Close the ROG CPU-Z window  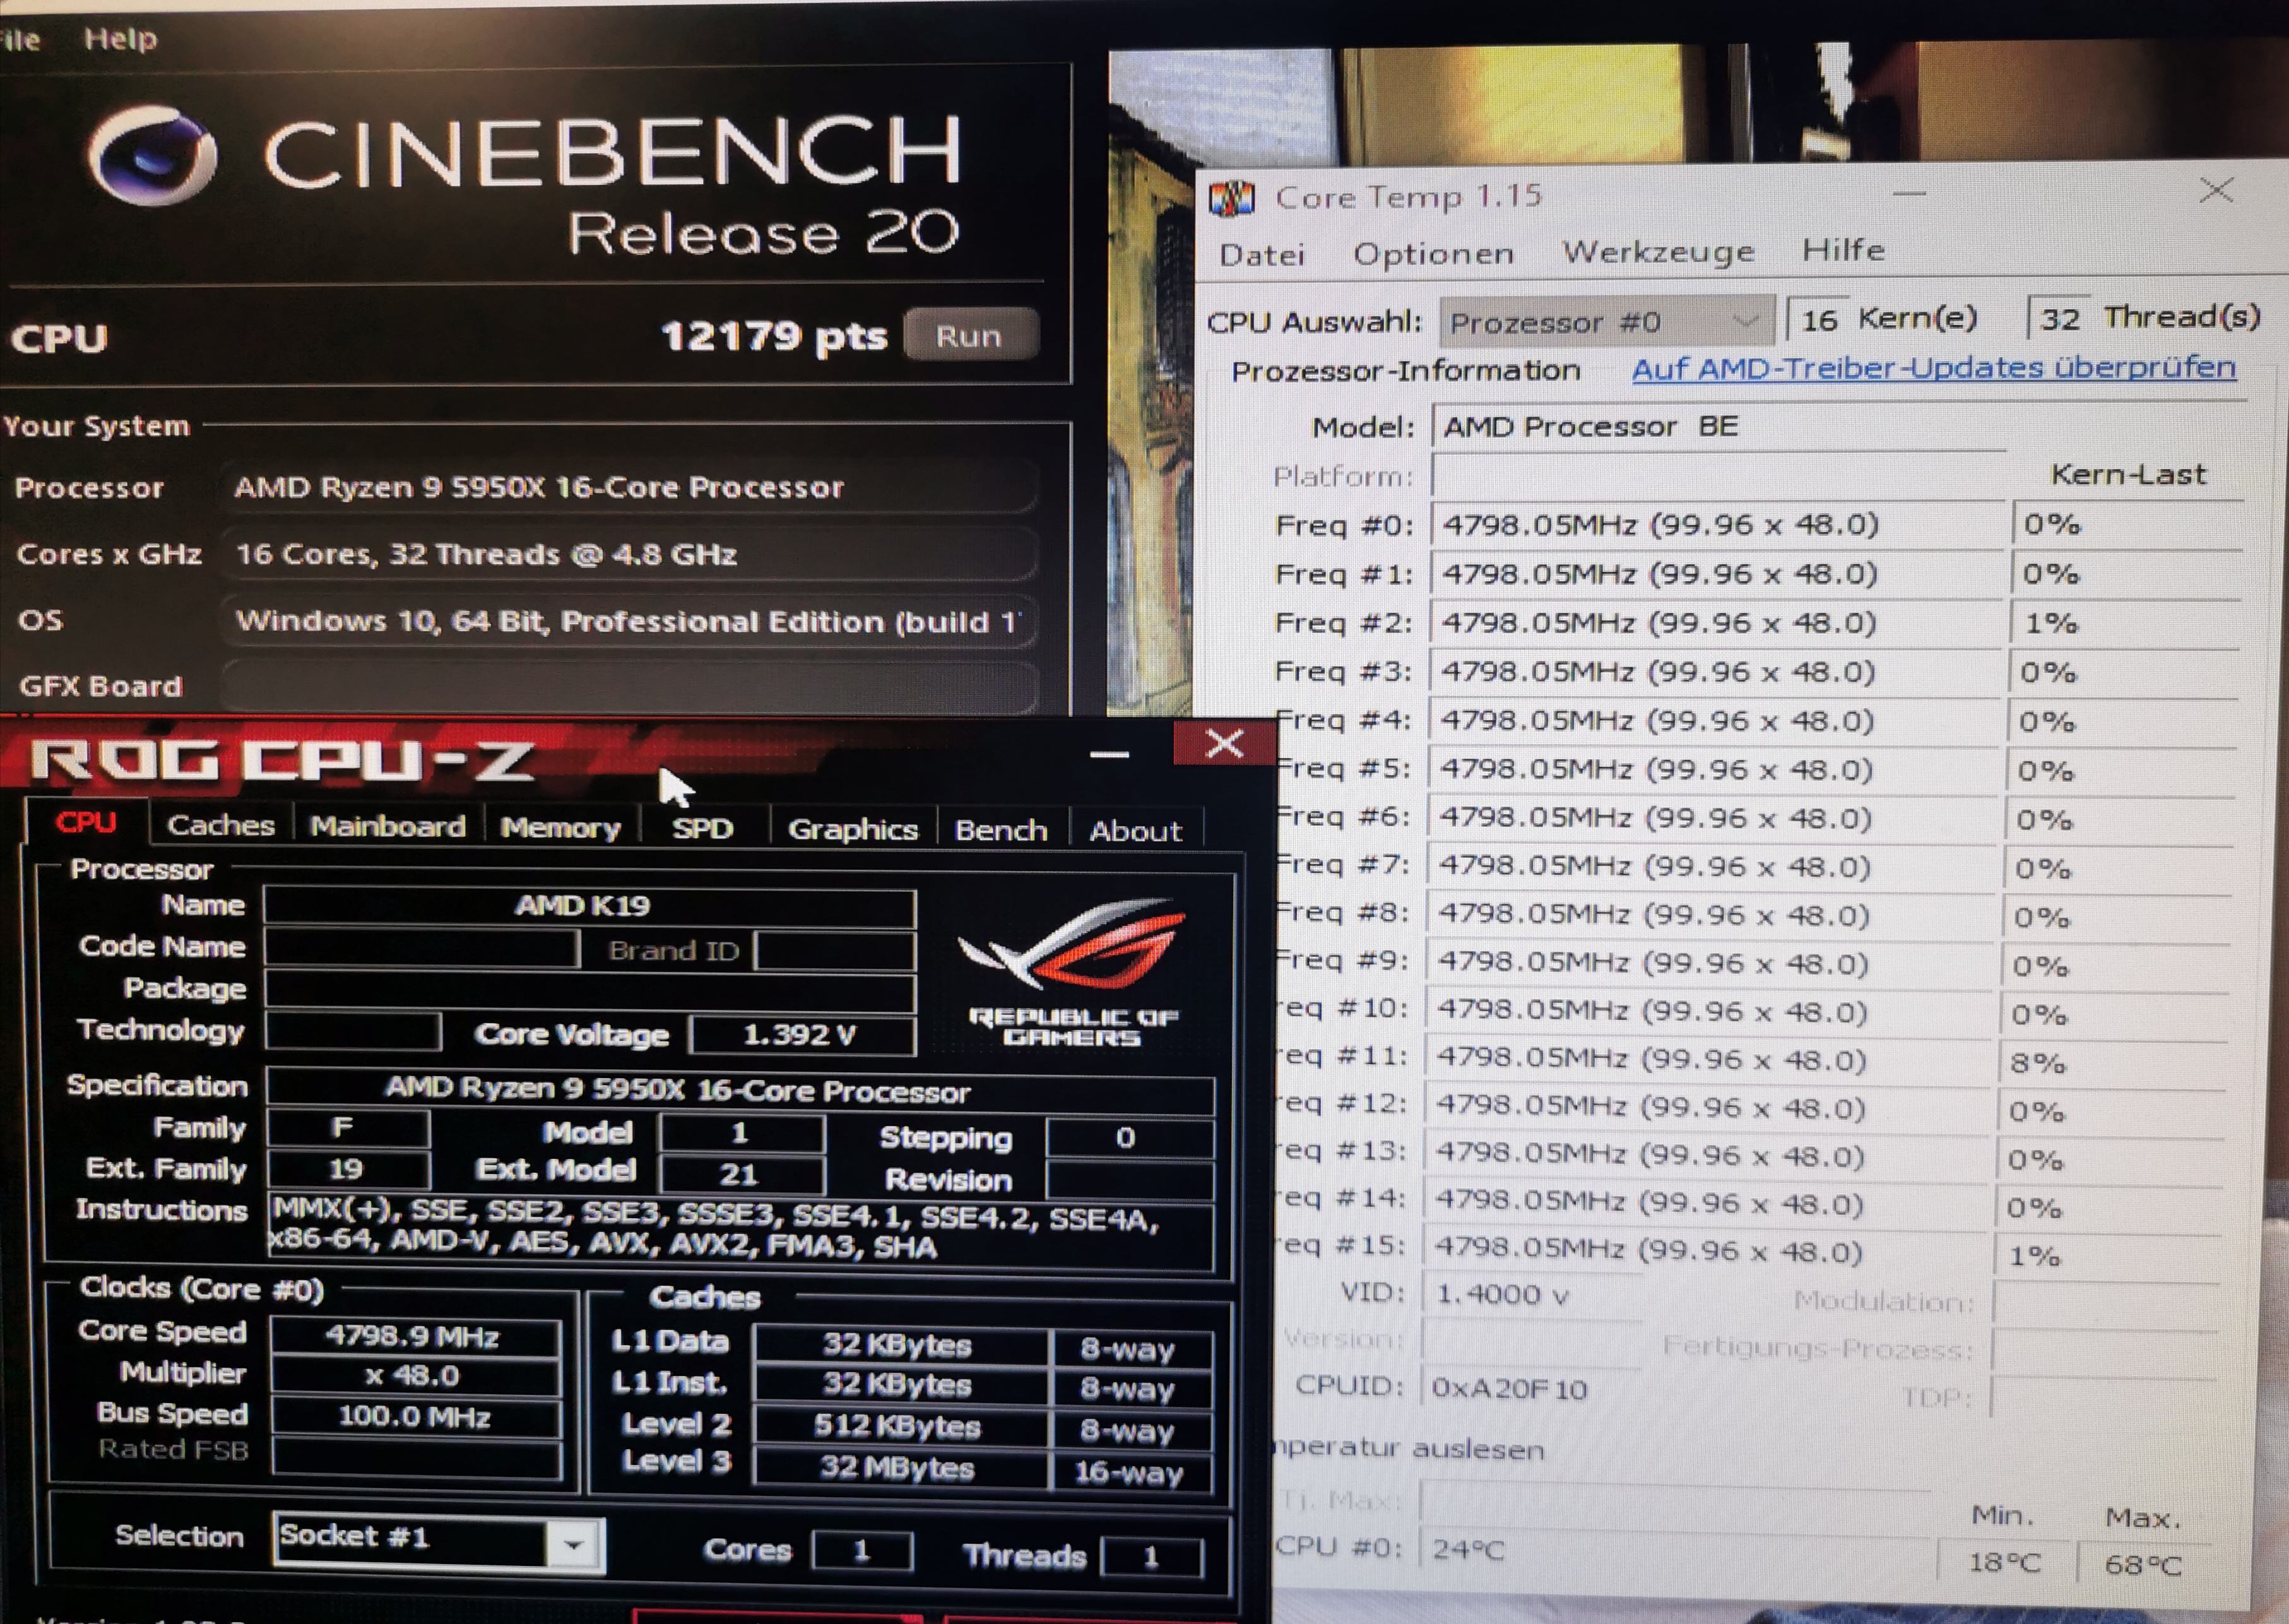coord(1224,743)
